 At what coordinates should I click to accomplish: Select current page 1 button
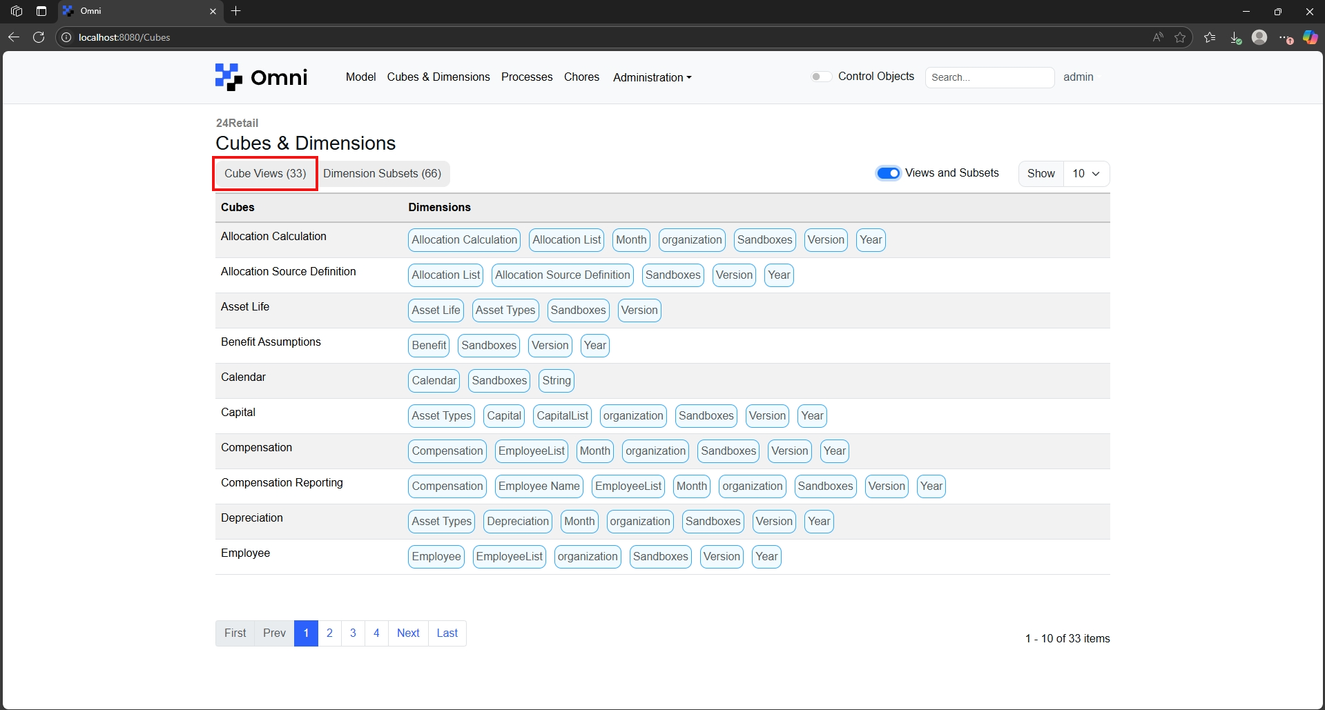click(x=306, y=633)
